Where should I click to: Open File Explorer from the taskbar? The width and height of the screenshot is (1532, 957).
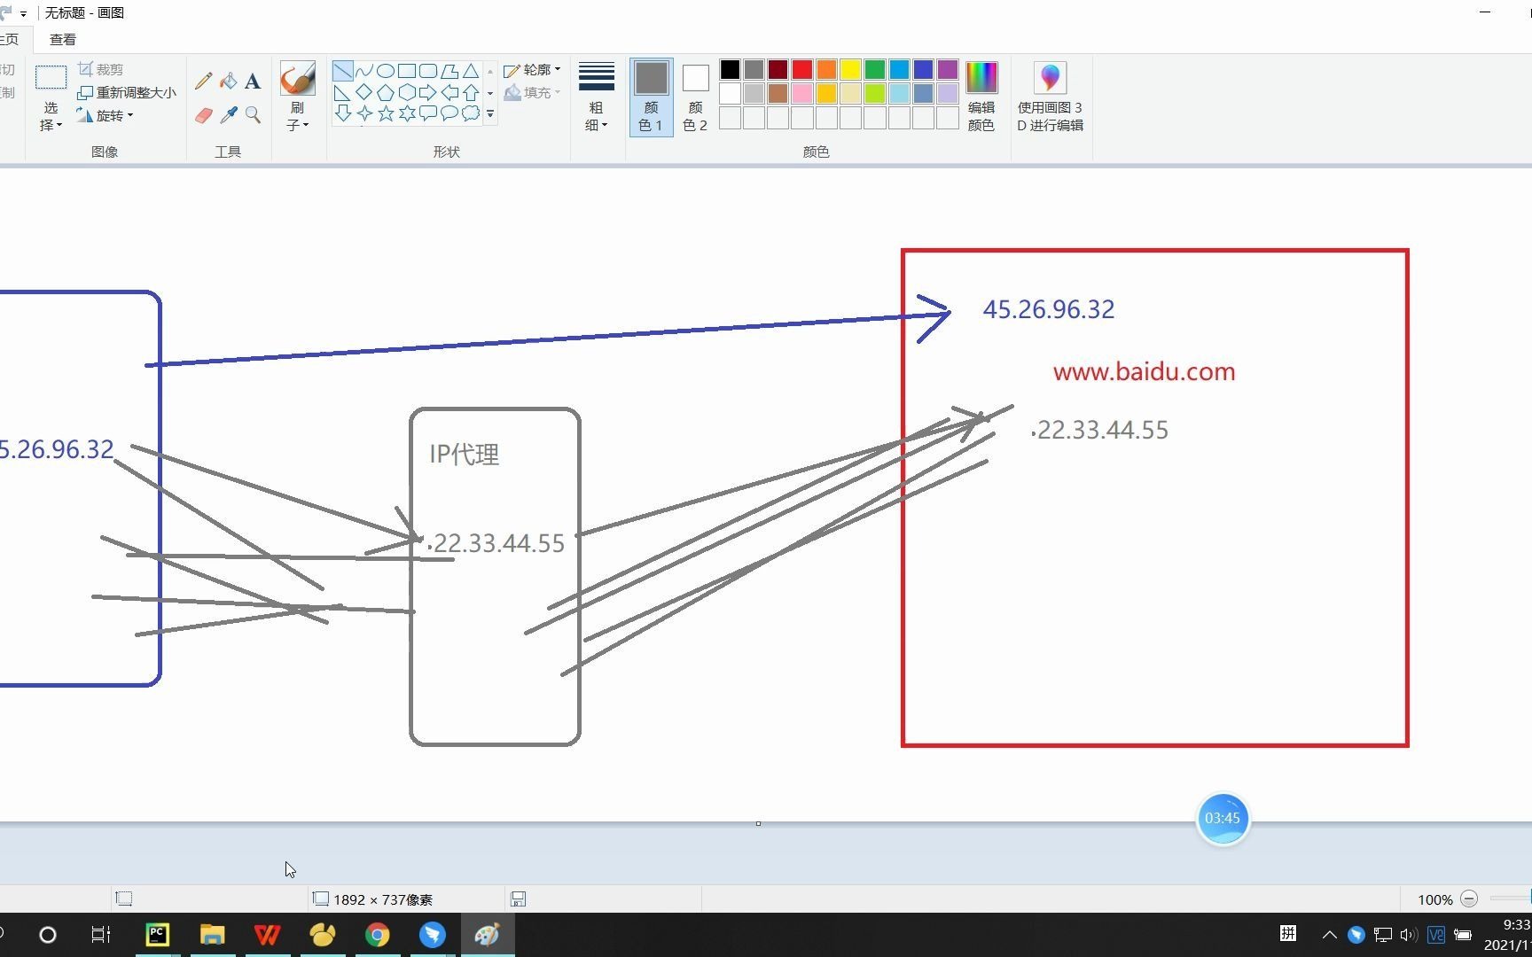[x=212, y=934]
